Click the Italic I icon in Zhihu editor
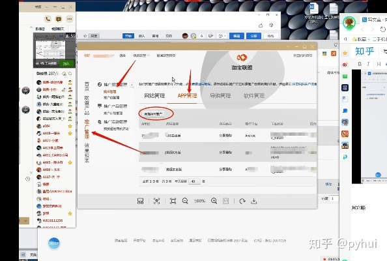The height and width of the screenshot is (261, 387). click(368, 64)
